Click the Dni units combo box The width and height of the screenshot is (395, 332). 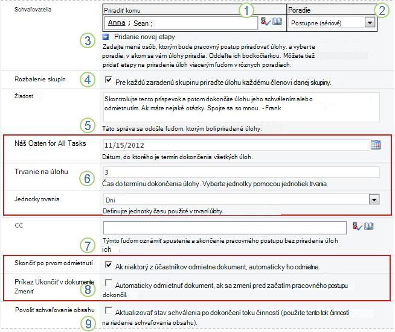pos(242,200)
